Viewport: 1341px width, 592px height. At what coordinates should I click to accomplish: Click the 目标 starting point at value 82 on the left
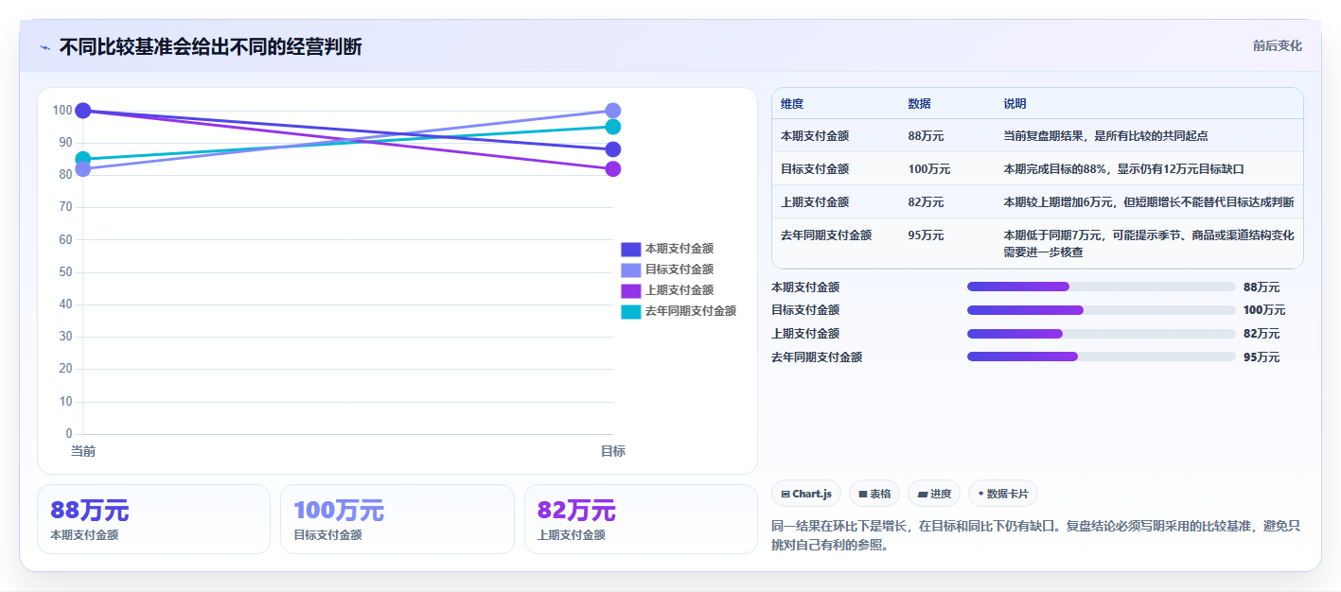(82, 169)
